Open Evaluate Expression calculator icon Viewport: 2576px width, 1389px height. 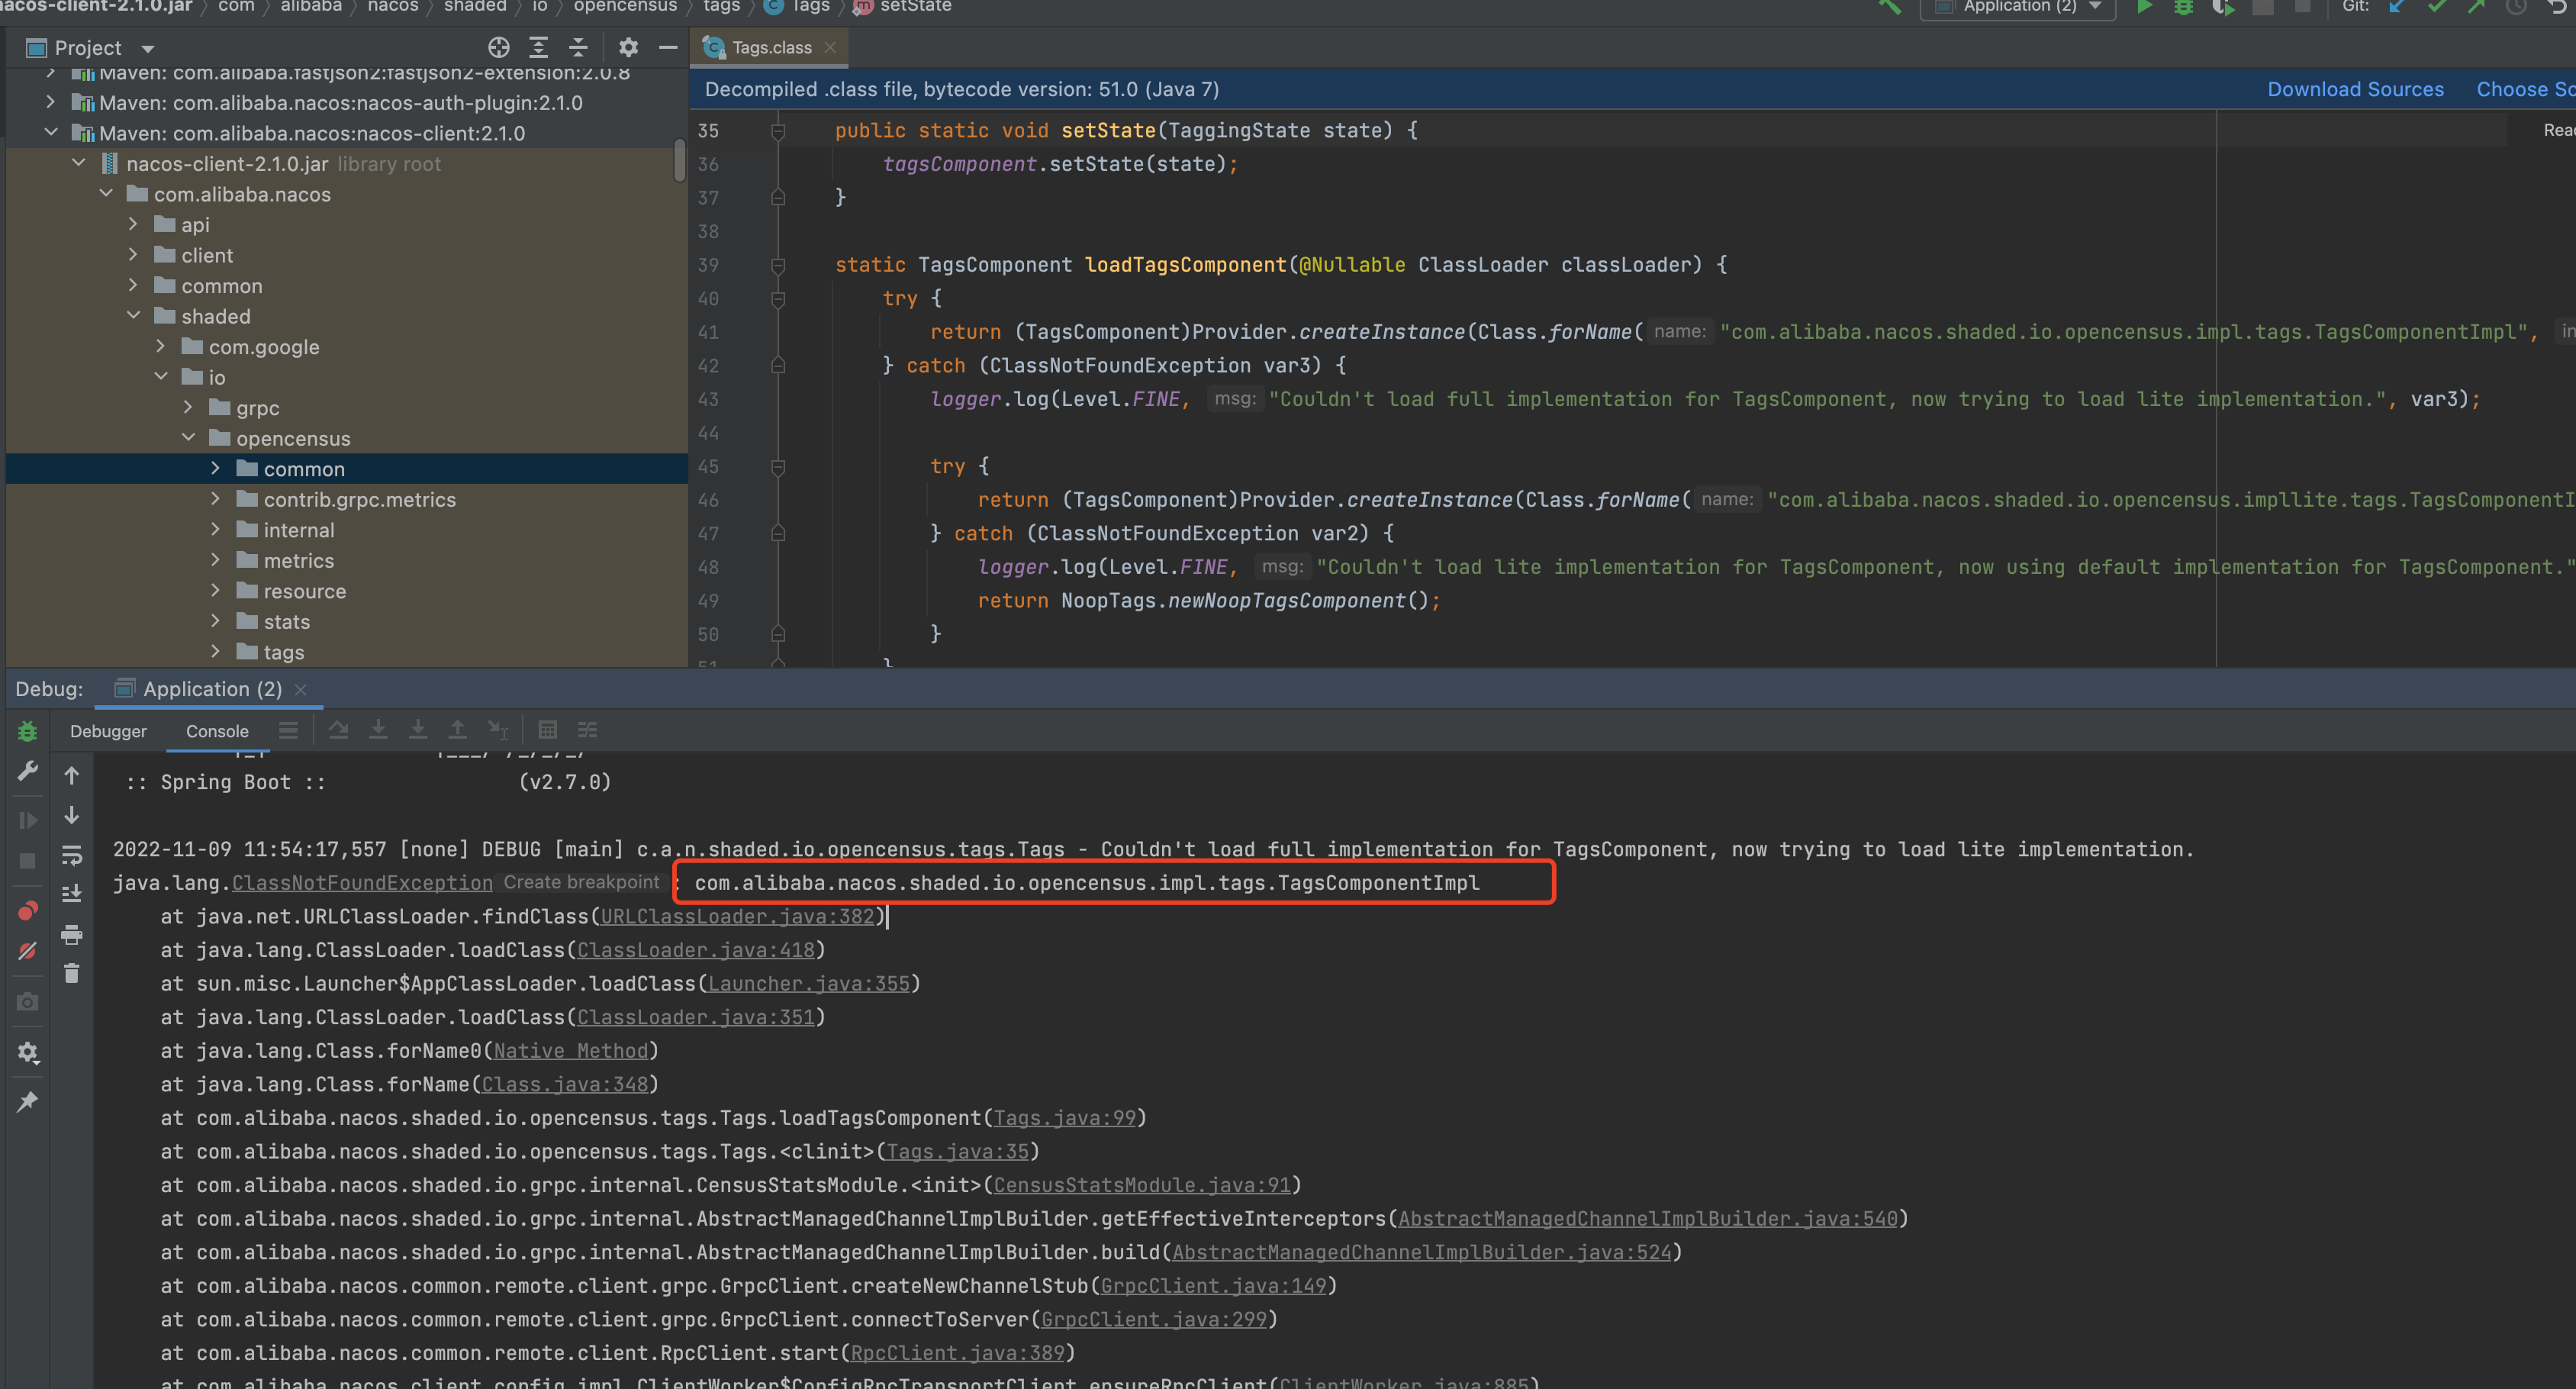coord(547,730)
